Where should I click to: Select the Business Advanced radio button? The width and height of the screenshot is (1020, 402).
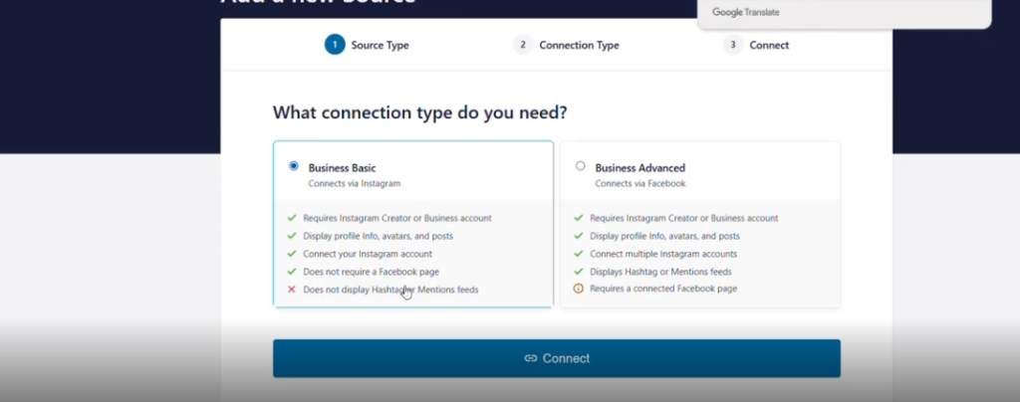pyautogui.click(x=581, y=166)
